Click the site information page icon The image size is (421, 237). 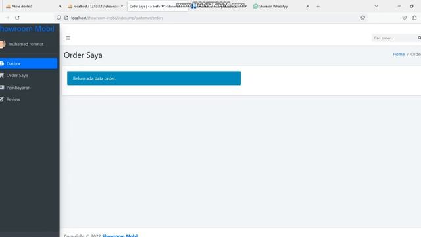click(x=66, y=18)
